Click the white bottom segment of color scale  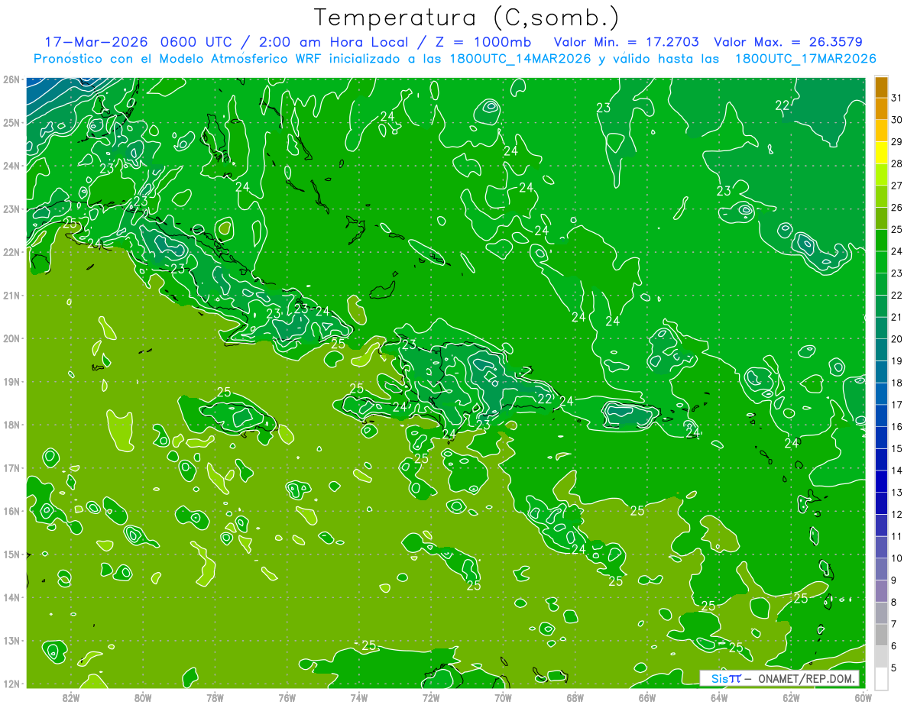881,678
